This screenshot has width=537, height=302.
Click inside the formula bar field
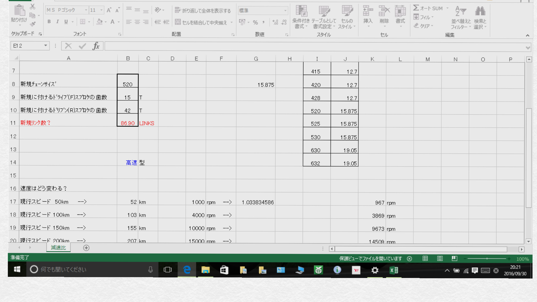(315, 46)
